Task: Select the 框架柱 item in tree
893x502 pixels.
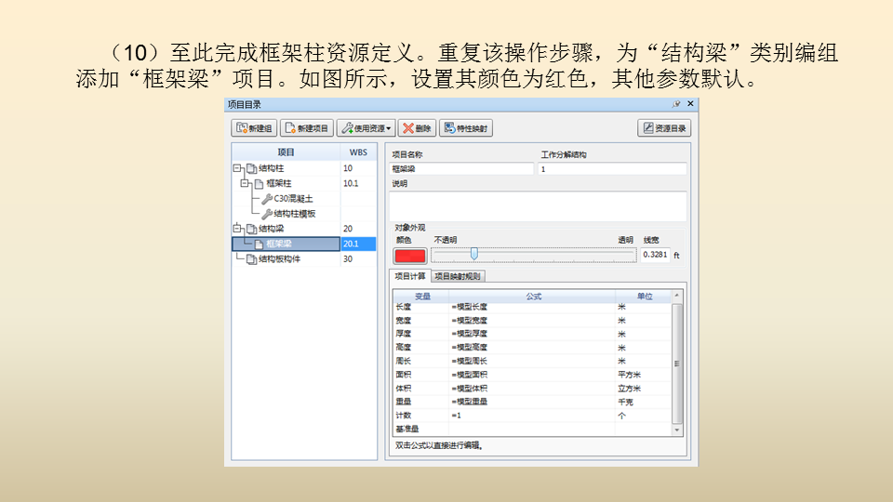Action: click(278, 183)
